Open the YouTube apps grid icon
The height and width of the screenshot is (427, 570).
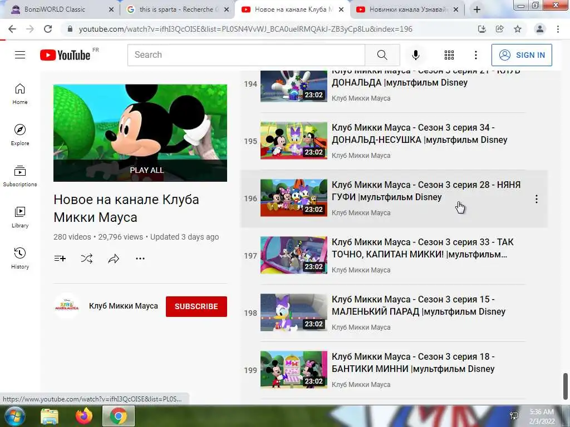click(449, 55)
